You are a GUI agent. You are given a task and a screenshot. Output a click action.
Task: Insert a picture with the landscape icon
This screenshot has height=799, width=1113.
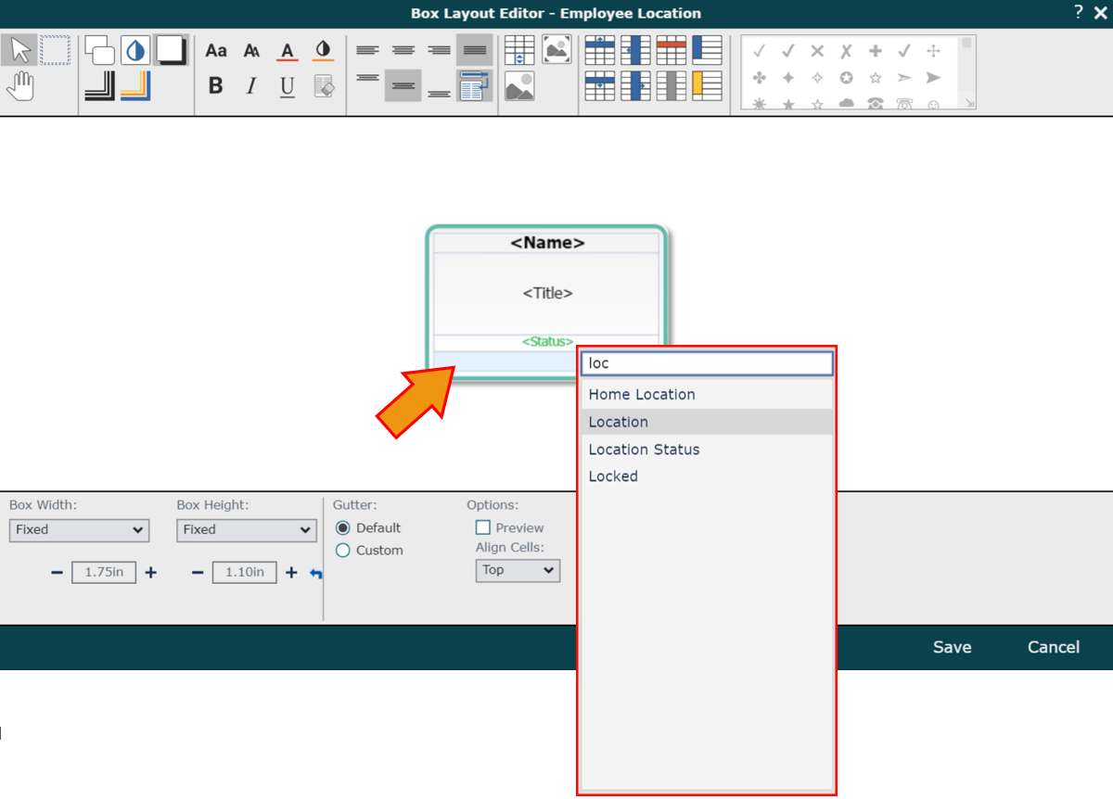coord(519,86)
